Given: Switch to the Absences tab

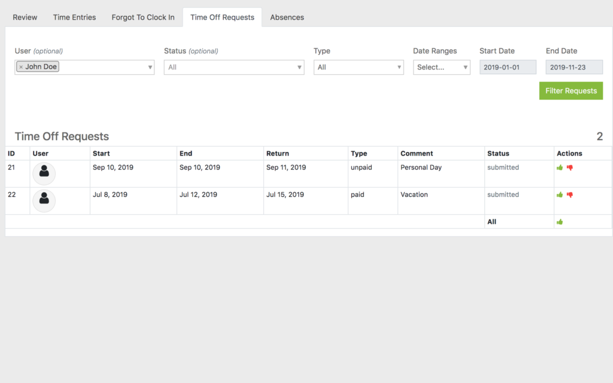Looking at the screenshot, I should 287,17.
